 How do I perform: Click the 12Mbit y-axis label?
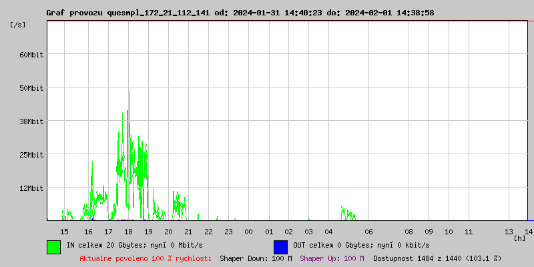click(x=31, y=188)
